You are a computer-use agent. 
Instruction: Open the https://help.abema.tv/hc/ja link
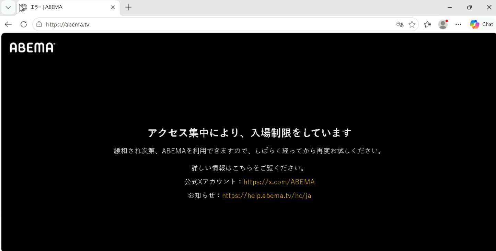[267, 195]
